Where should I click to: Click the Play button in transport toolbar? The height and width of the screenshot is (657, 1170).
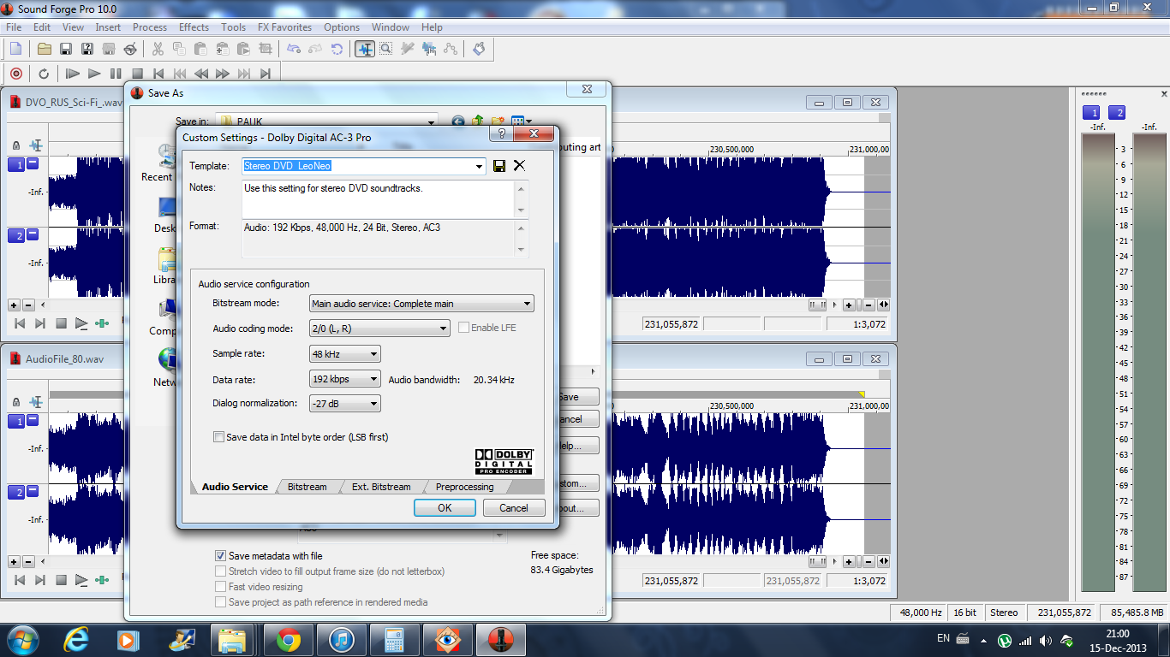pyautogui.click(x=94, y=74)
